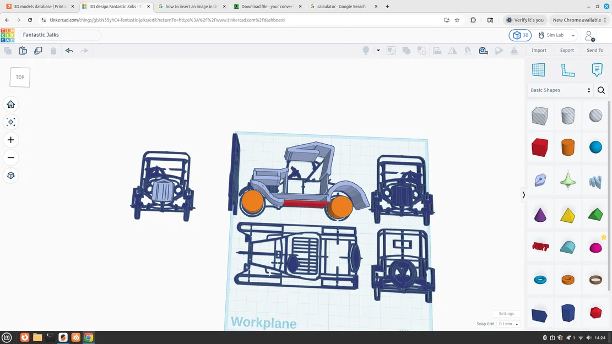Click the Fantastic Jaiks design name field

point(59,35)
